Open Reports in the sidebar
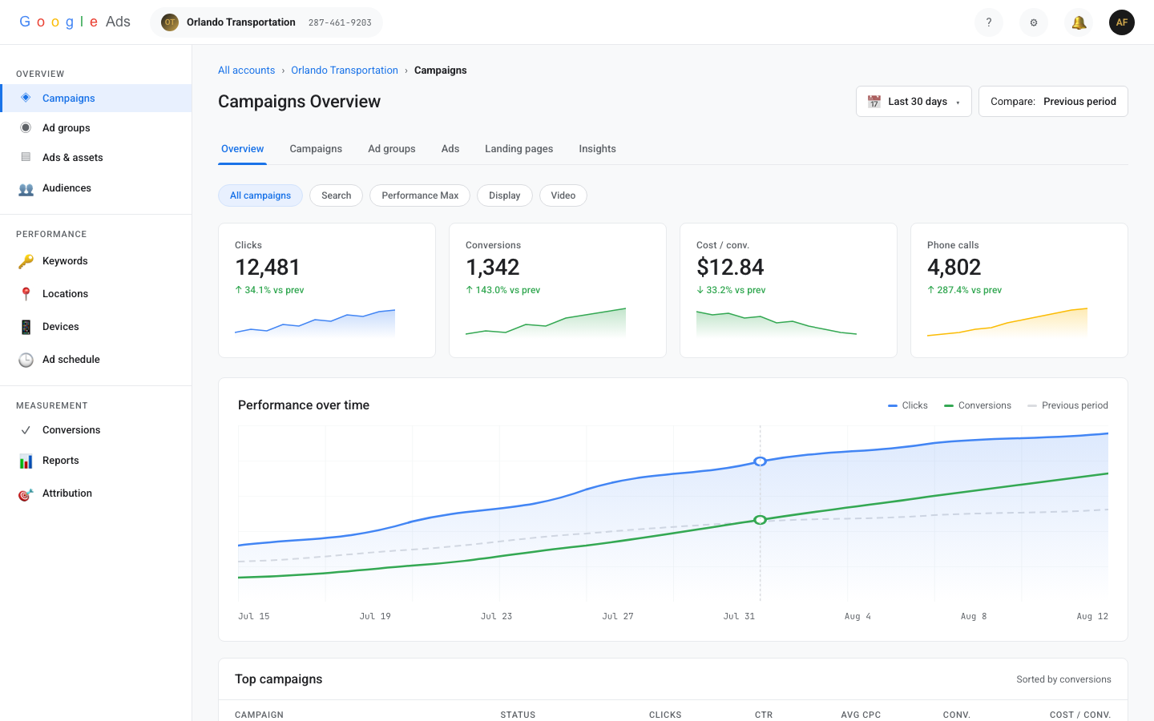 [96, 461]
